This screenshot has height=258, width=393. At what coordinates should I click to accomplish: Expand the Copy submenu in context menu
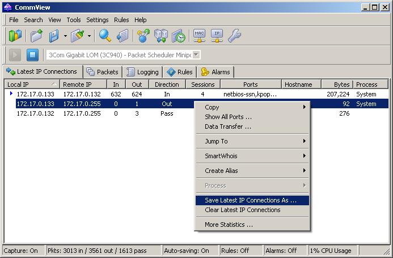point(252,107)
